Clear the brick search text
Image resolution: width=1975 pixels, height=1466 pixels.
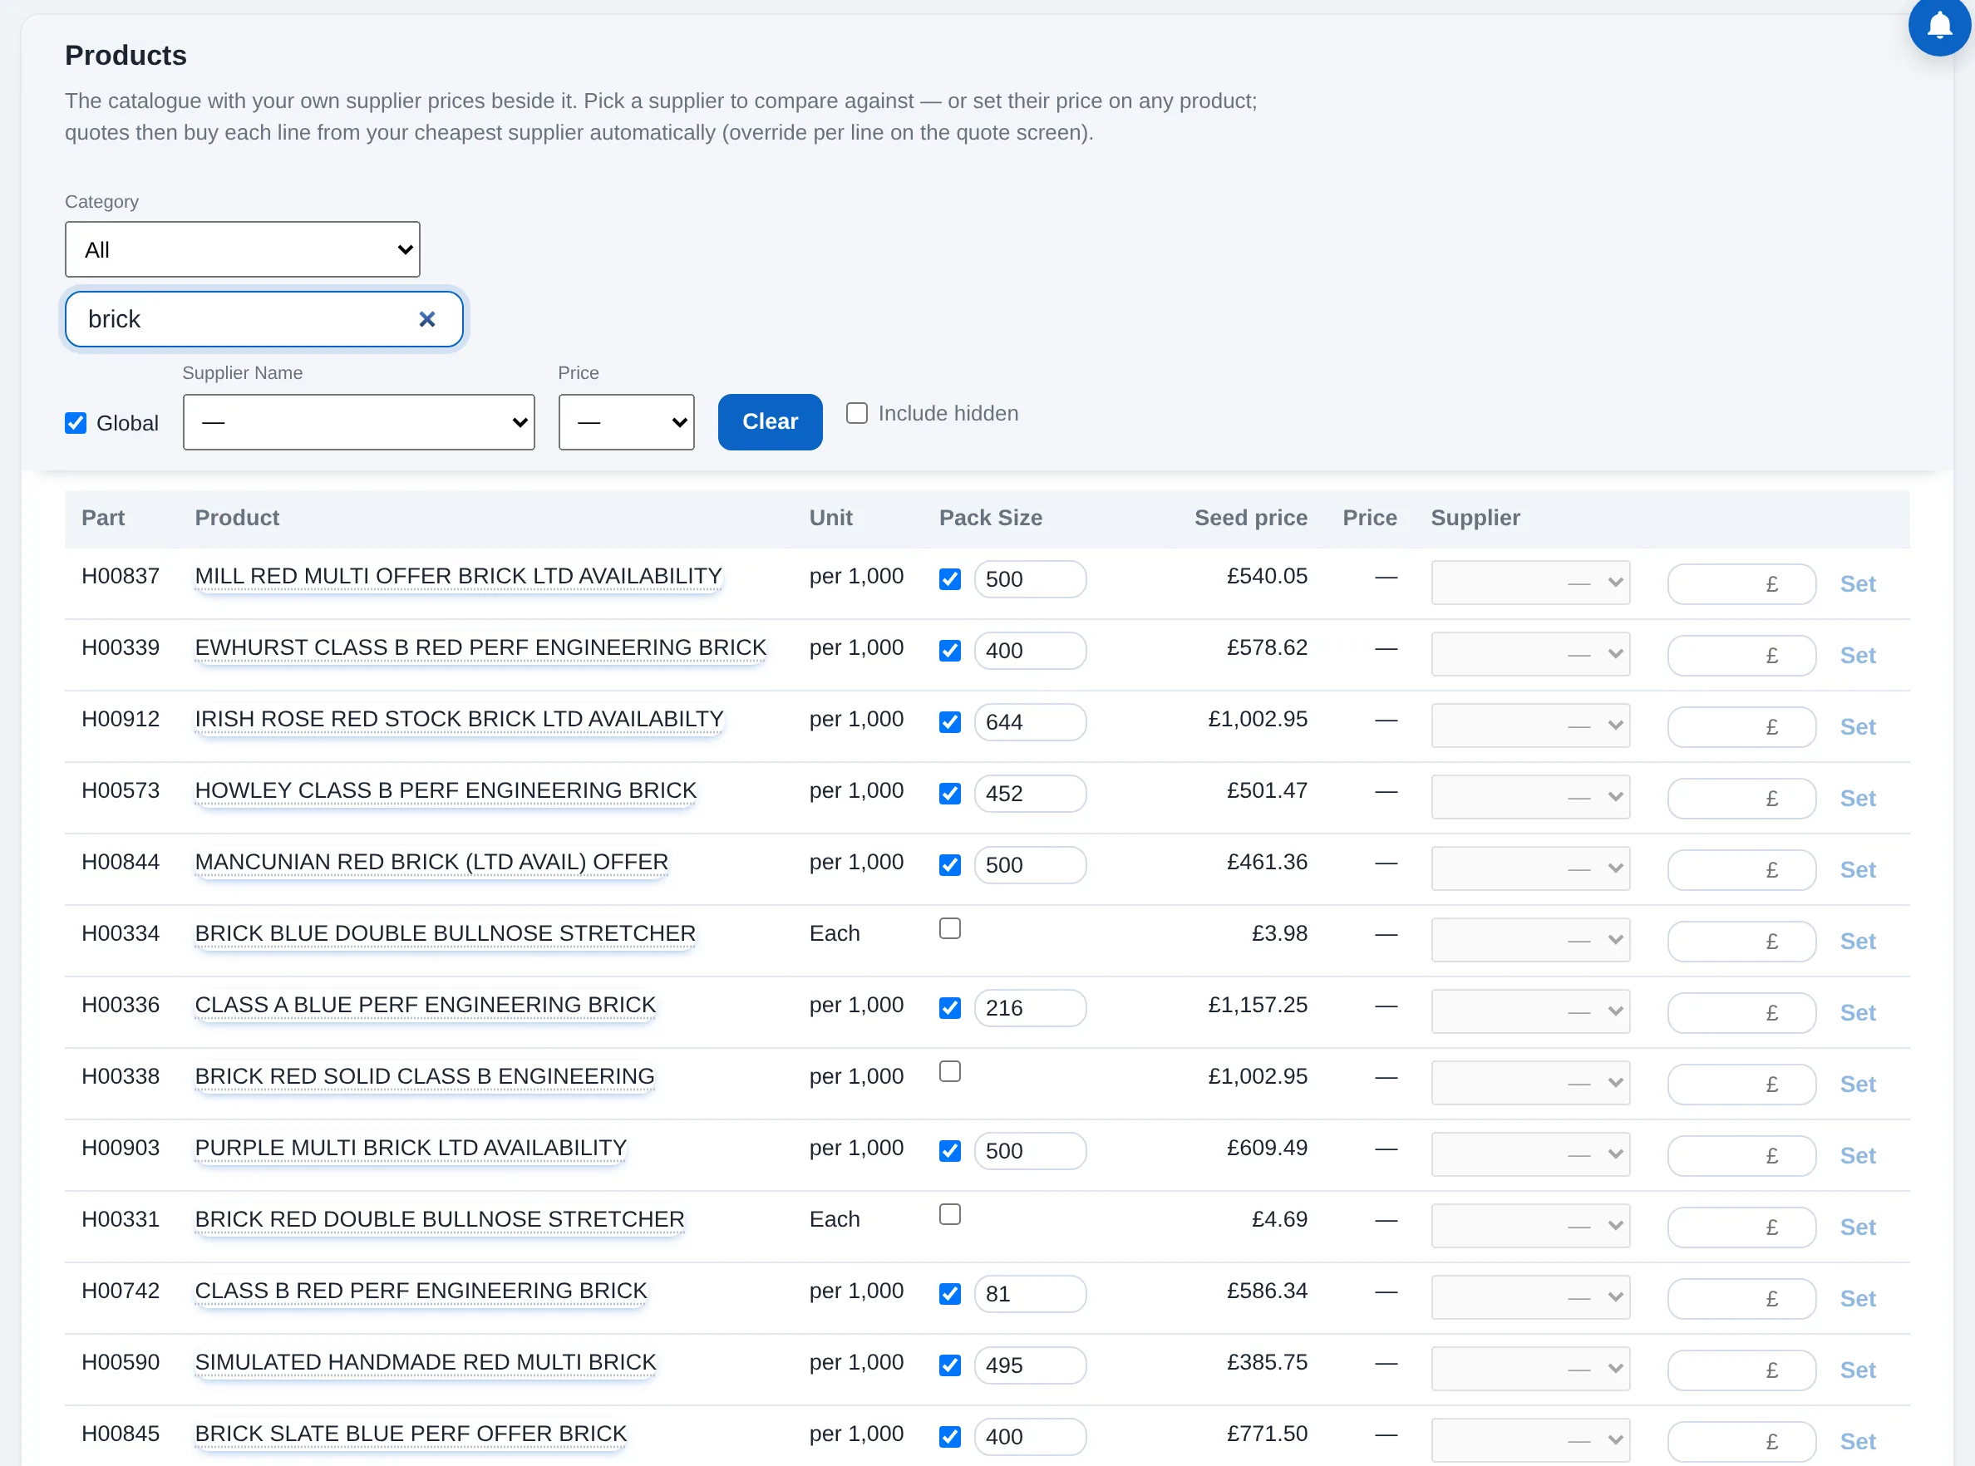click(x=427, y=319)
